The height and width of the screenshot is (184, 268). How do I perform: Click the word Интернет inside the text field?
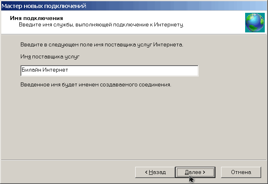pos(55,70)
